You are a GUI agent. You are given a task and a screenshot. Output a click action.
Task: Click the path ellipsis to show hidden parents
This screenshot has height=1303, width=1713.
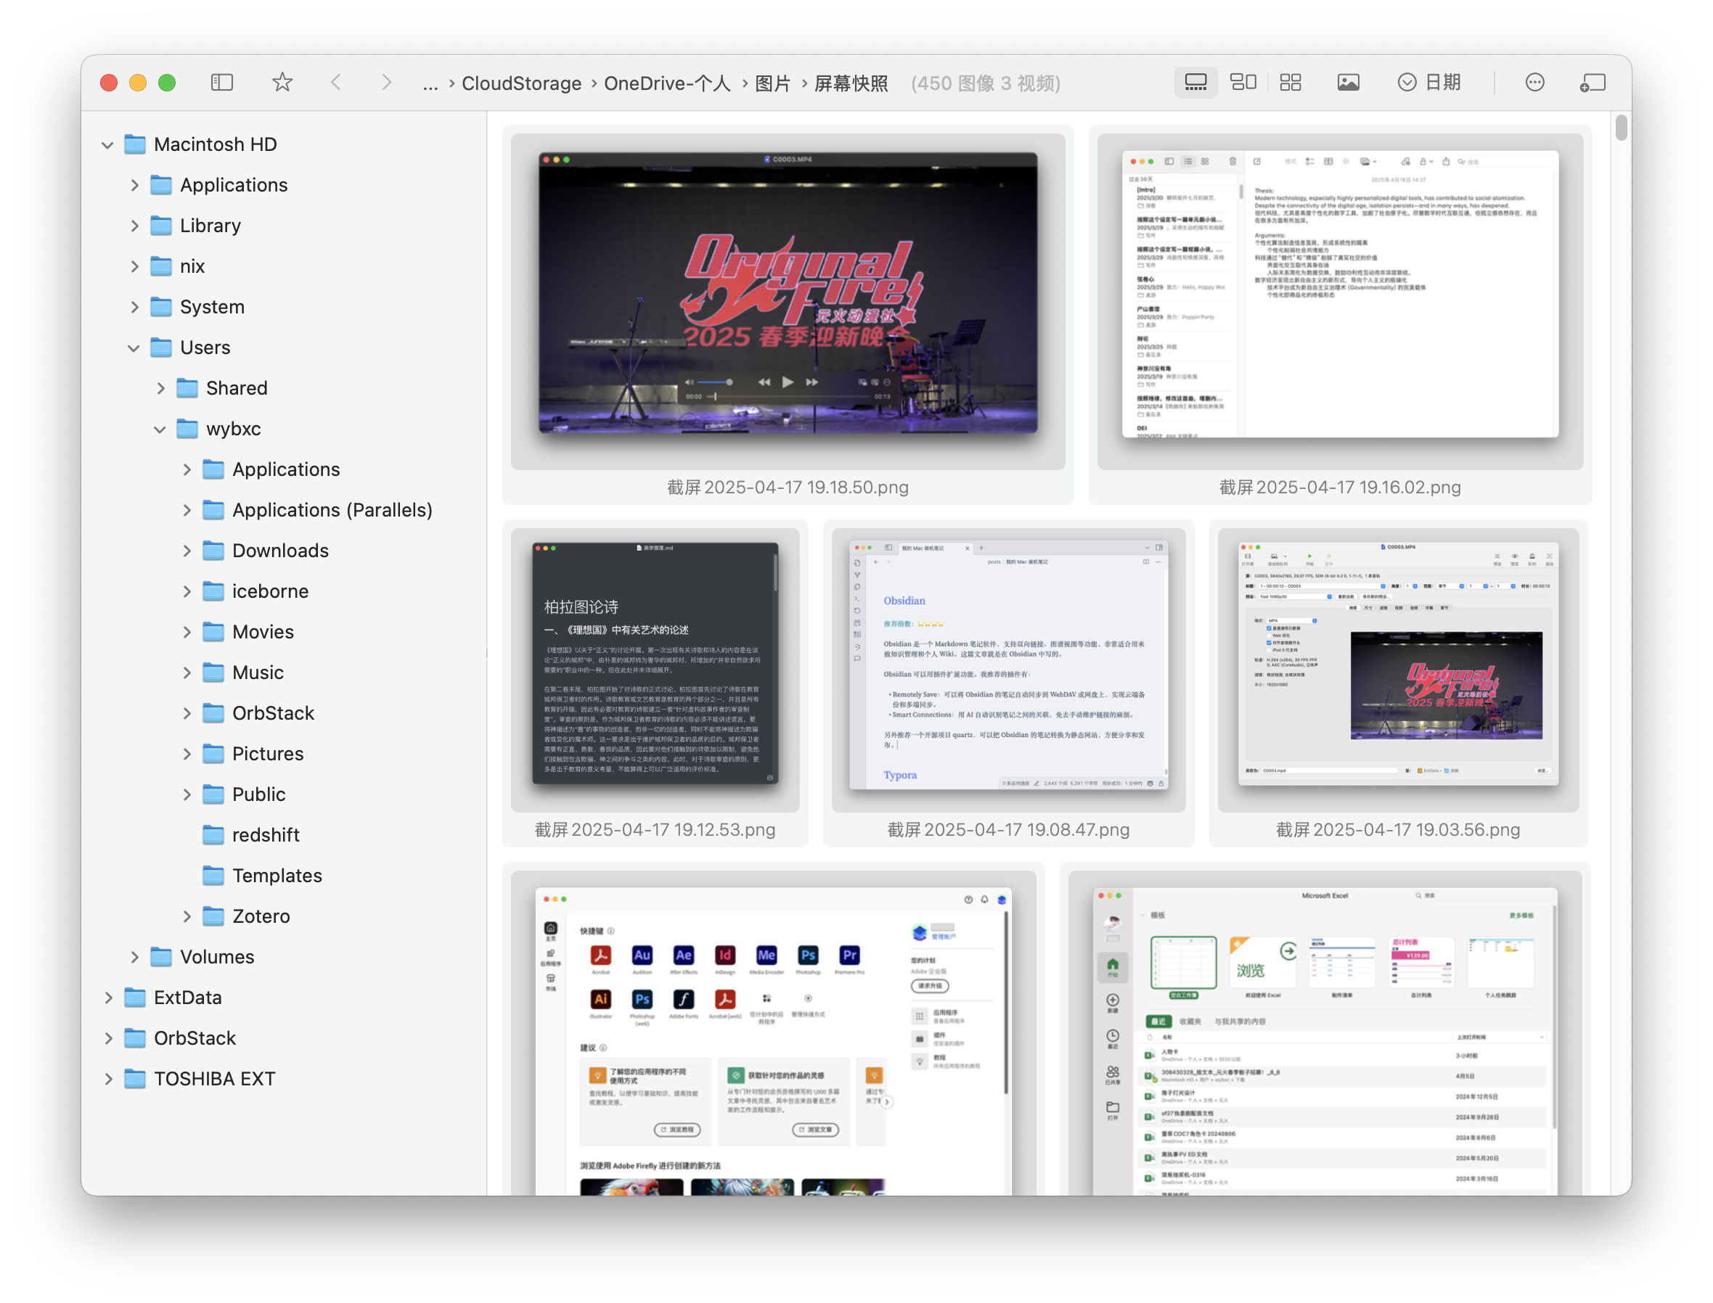click(x=430, y=83)
